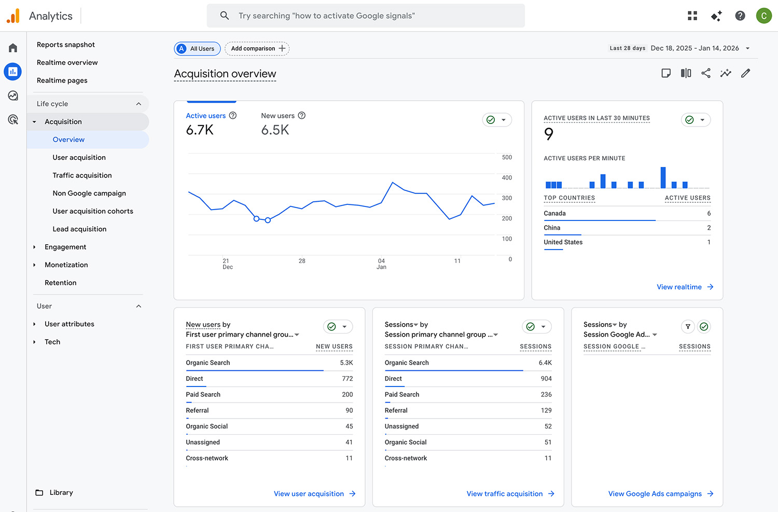
Task: Collapse the Life cycle section
Action: coord(138,103)
